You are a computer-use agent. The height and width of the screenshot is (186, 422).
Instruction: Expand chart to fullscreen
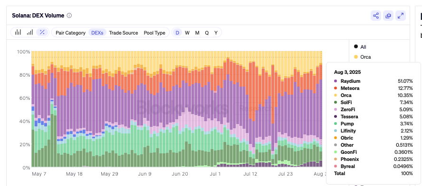tap(401, 16)
